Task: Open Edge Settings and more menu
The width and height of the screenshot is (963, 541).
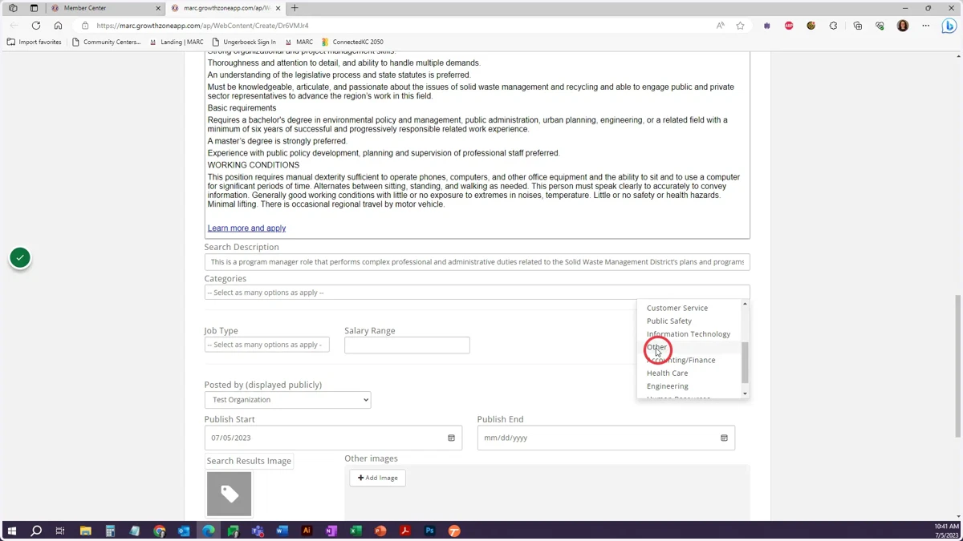Action: [x=925, y=26]
